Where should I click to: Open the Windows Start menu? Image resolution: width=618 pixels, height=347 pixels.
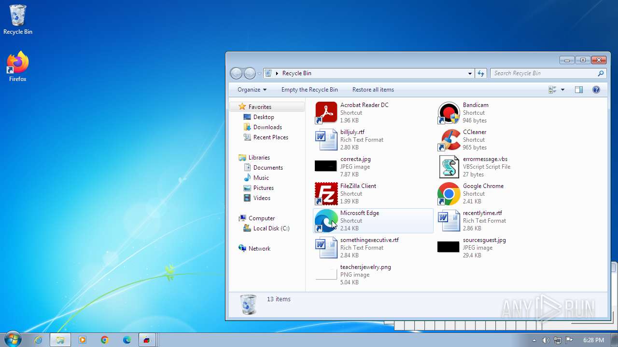point(13,339)
